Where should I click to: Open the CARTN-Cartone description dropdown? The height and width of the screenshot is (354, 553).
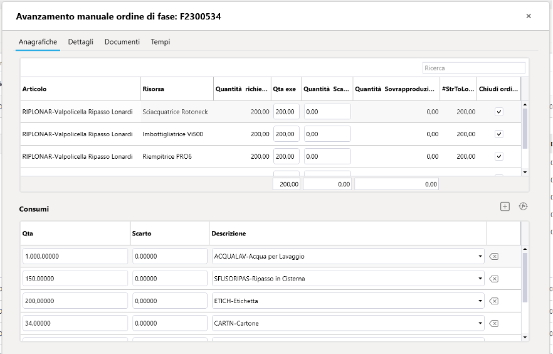[480, 323]
